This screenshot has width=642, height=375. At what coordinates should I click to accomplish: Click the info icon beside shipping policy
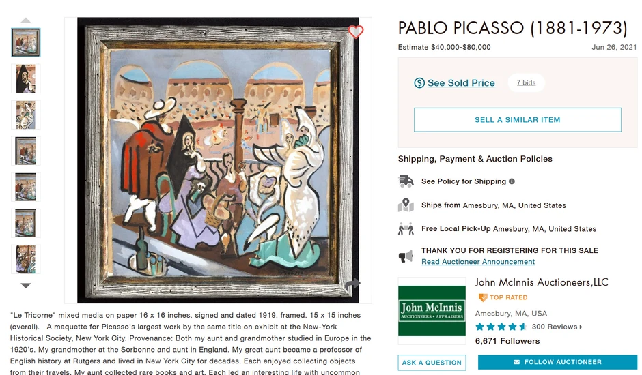[x=512, y=181]
